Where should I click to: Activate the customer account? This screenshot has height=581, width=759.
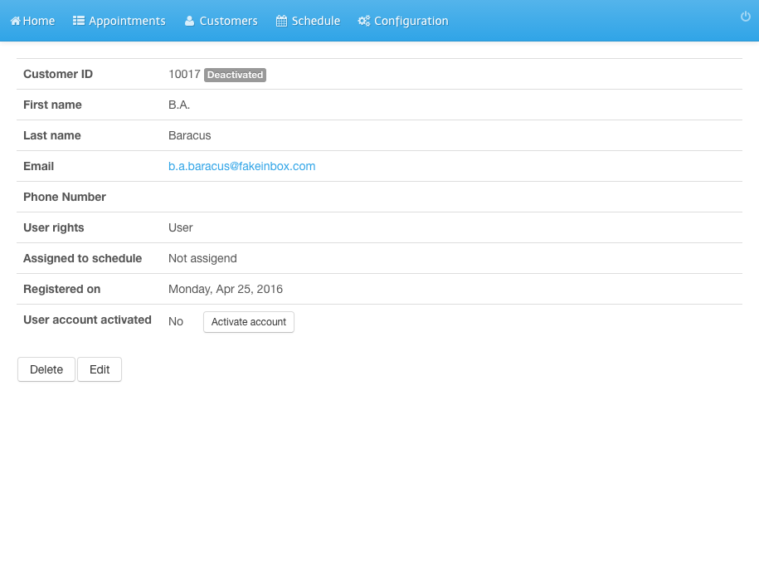point(249,322)
